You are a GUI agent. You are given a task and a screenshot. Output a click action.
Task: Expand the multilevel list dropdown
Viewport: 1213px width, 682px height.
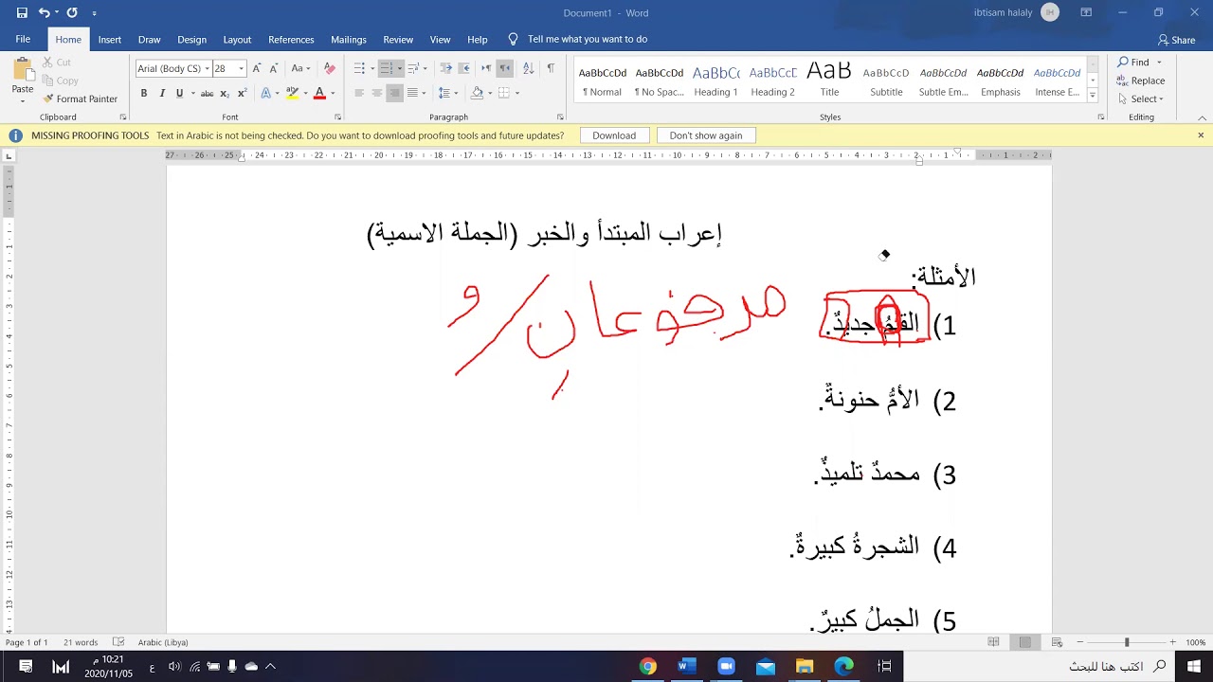[x=425, y=68]
